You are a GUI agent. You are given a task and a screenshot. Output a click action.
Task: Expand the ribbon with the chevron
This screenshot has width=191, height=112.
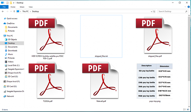tap(185, 7)
